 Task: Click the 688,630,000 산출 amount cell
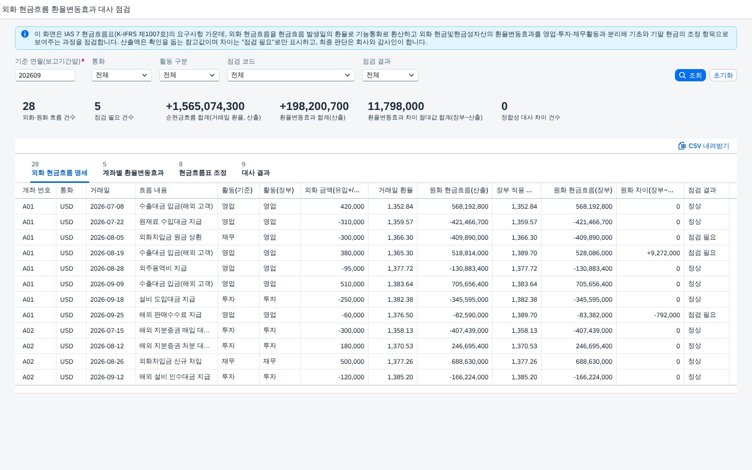[x=454, y=361]
